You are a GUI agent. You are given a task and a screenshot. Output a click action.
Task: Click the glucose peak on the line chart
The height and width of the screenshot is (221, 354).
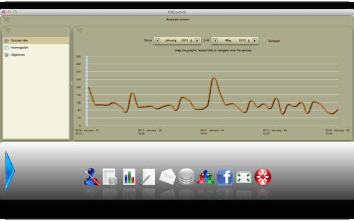coord(213,78)
